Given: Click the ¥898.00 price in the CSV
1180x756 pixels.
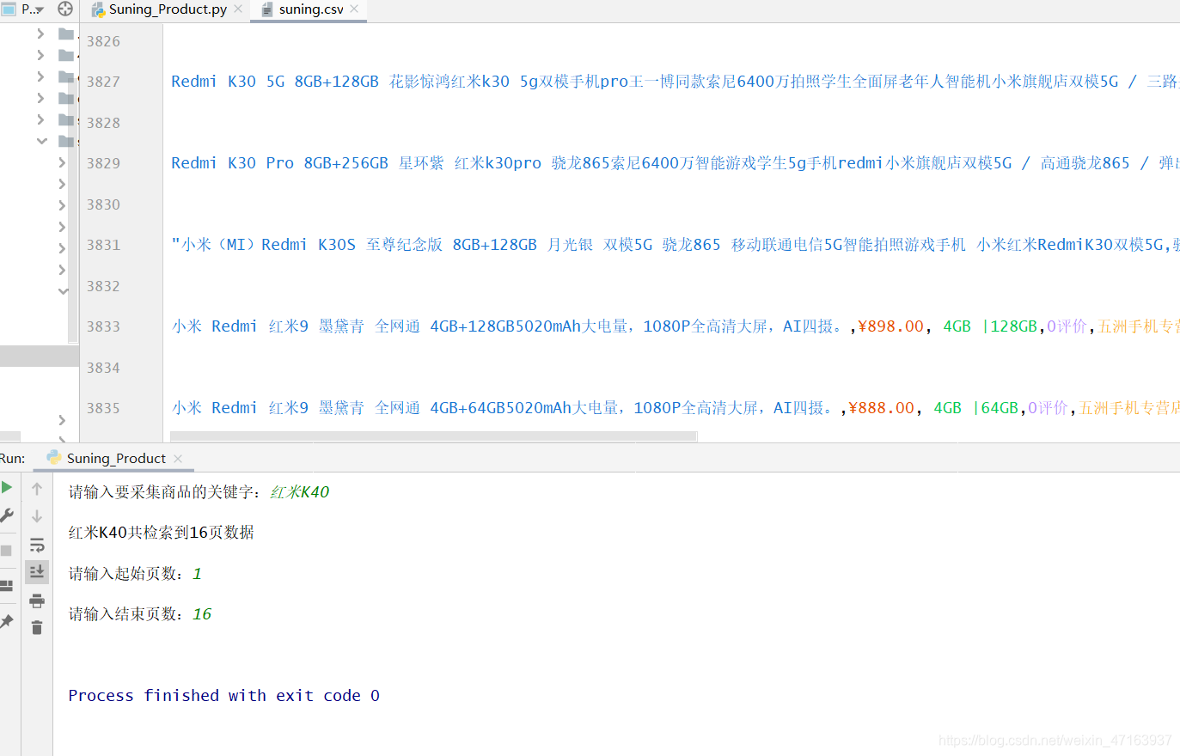Looking at the screenshot, I should click(890, 326).
